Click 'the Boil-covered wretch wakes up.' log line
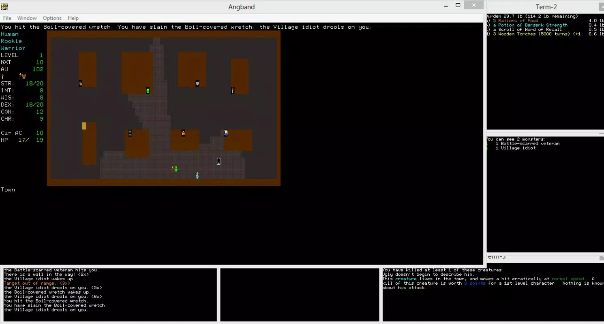The height and width of the screenshot is (324, 604). [47, 292]
